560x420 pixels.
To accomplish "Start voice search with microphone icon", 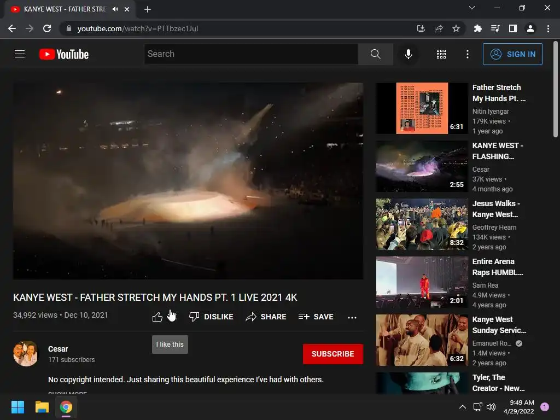I will tap(408, 54).
